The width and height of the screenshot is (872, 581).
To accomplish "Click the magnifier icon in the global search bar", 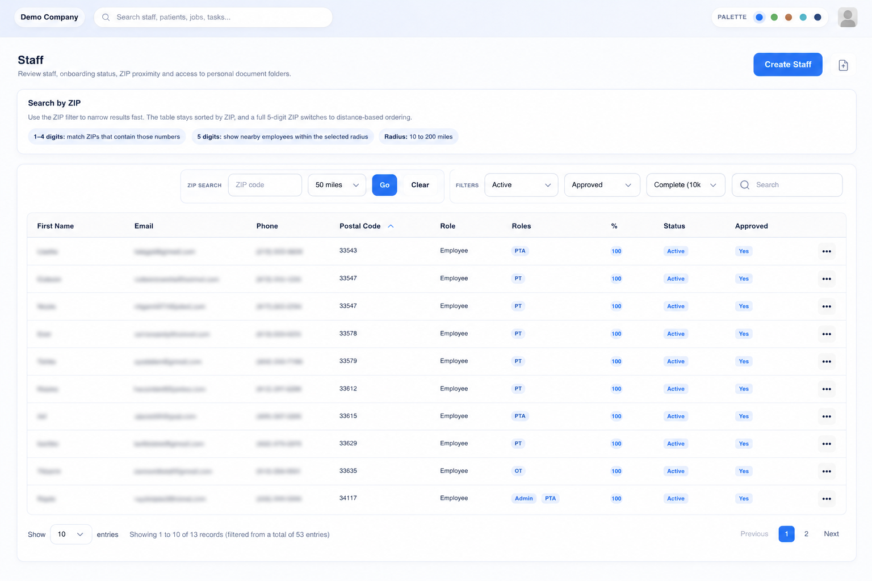I will 106,17.
